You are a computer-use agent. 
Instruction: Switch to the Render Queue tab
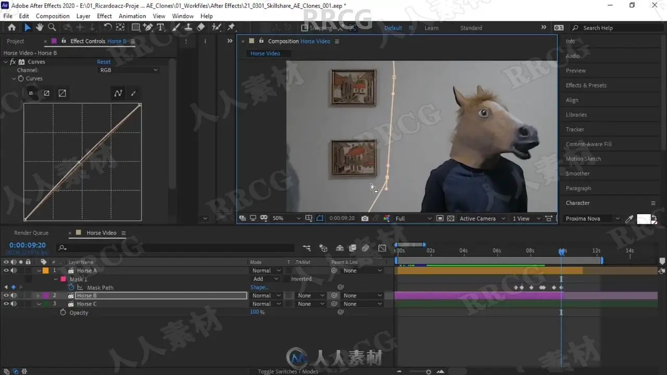[31, 233]
